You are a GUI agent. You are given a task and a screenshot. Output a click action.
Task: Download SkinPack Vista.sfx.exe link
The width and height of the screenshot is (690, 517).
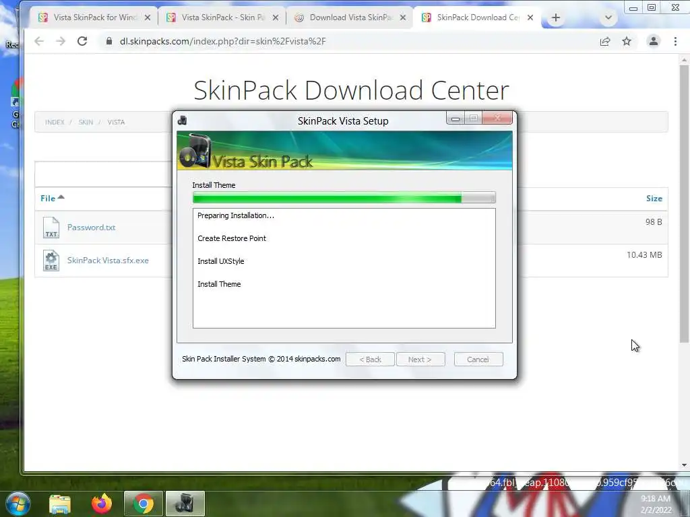(x=108, y=261)
